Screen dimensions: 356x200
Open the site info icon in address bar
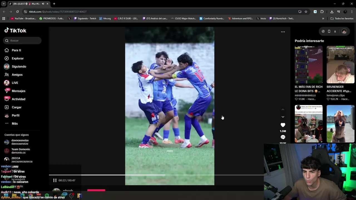point(25,12)
